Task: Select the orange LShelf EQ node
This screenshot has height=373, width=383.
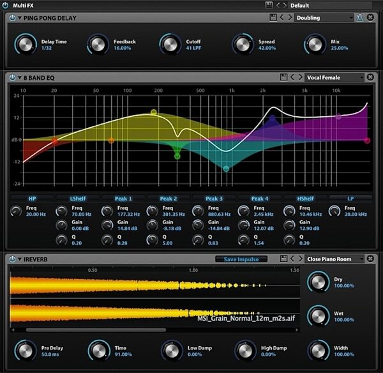Action: coord(111,141)
